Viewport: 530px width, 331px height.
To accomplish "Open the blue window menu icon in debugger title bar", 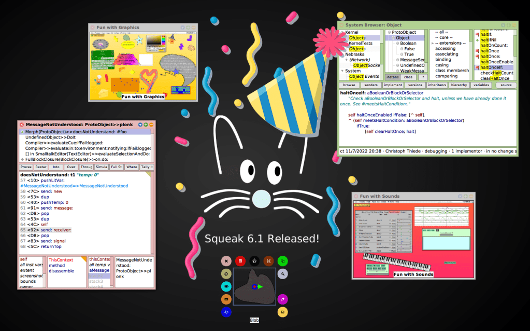I will 140,125.
